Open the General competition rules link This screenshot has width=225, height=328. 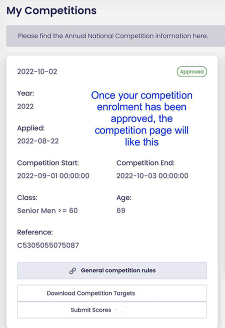click(112, 270)
